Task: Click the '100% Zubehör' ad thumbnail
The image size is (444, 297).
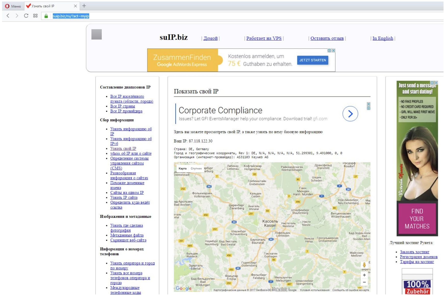Action: 417,282
